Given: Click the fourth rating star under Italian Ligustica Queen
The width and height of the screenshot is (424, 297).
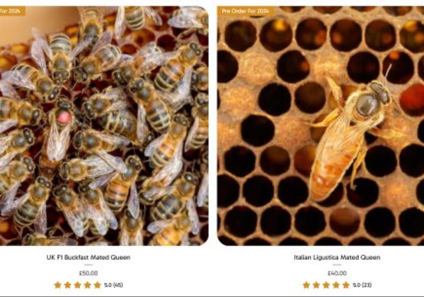Looking at the screenshot, I should [336, 285].
